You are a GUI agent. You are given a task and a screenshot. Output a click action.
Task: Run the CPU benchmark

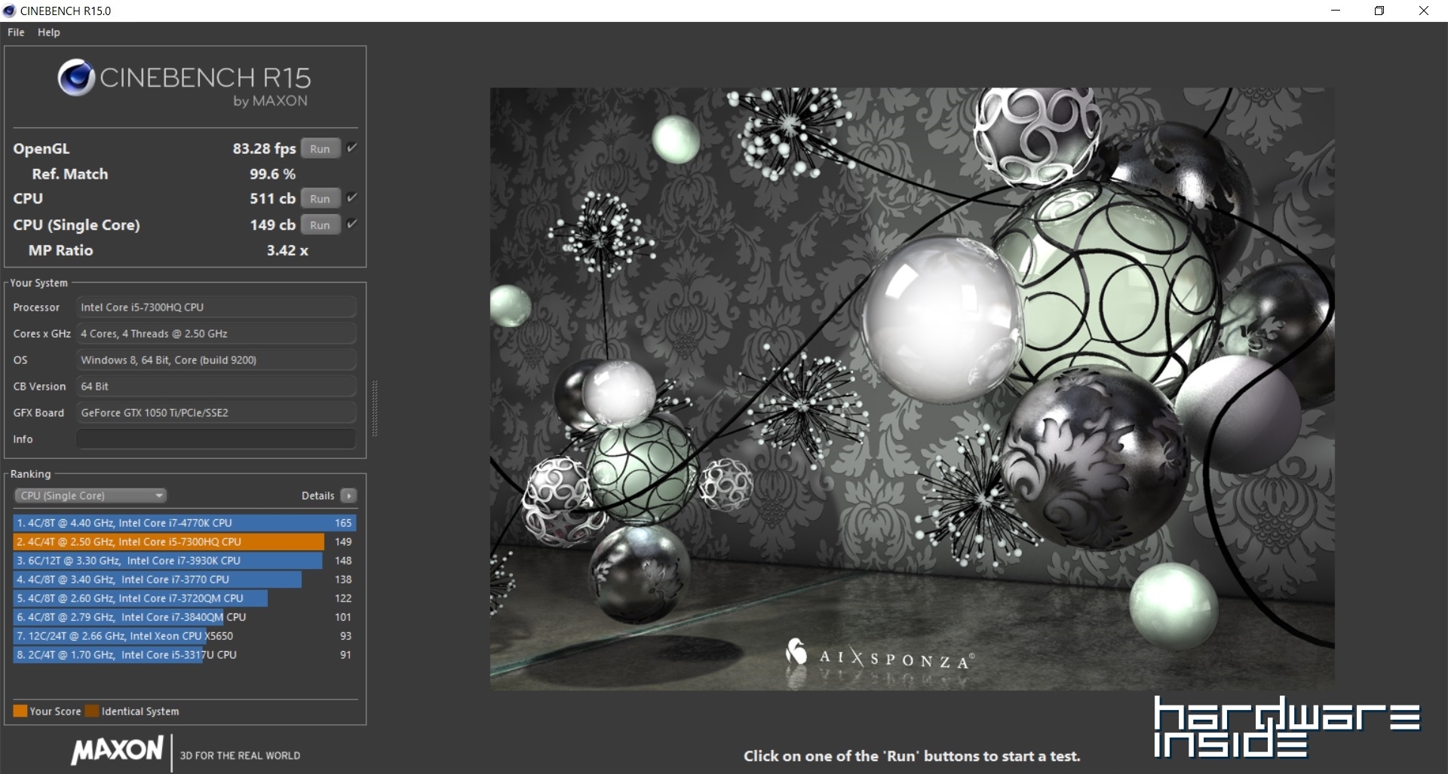(321, 198)
